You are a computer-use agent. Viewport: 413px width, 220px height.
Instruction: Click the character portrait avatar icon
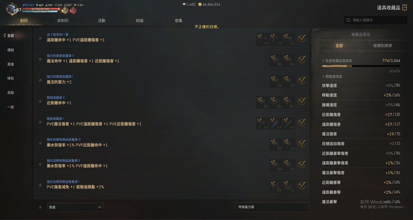11,9
